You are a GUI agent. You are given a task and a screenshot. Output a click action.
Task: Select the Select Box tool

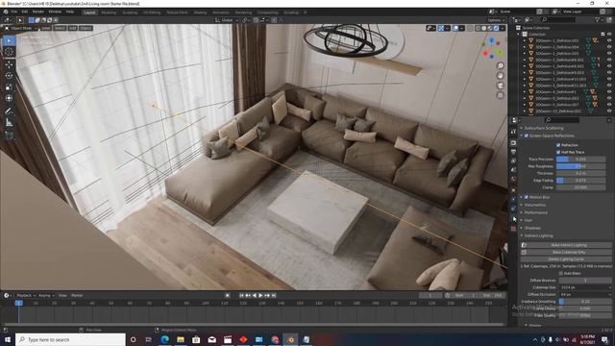tap(9, 40)
